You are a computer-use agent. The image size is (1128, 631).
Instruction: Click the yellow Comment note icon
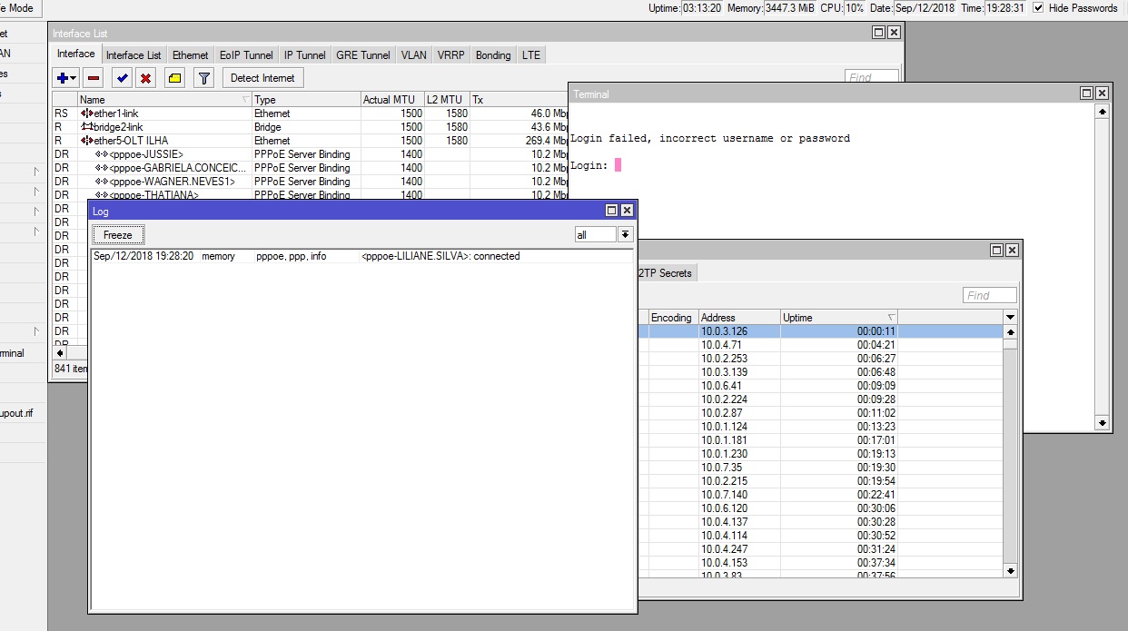click(x=175, y=78)
